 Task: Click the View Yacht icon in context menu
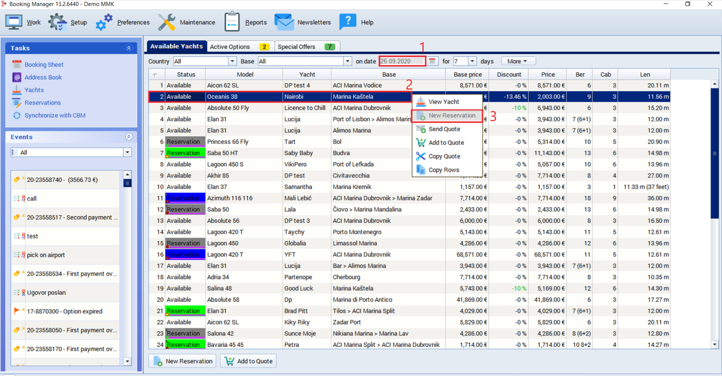pos(421,102)
